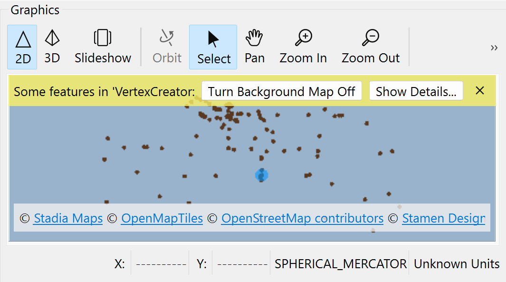This screenshot has height=282, width=506.
Task: Open the Show Details dialog
Action: tap(416, 91)
